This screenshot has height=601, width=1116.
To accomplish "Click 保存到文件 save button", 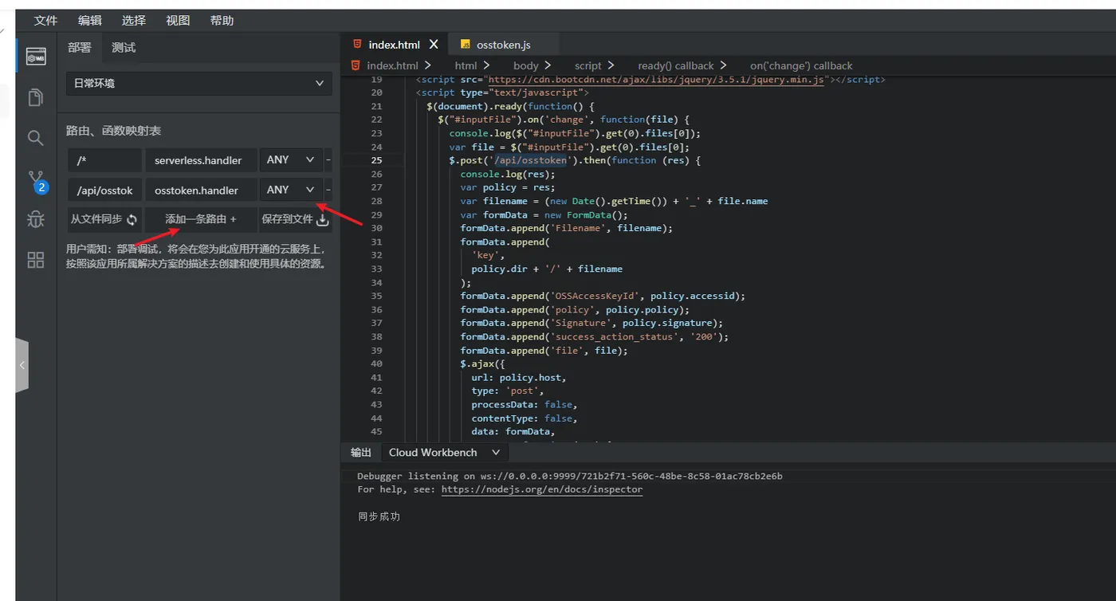I will (295, 219).
